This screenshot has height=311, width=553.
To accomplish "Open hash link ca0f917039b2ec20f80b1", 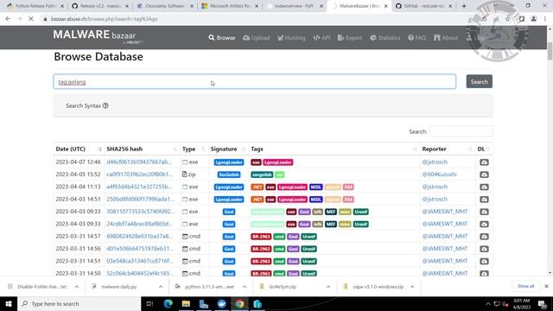I will pyautogui.click(x=140, y=175).
